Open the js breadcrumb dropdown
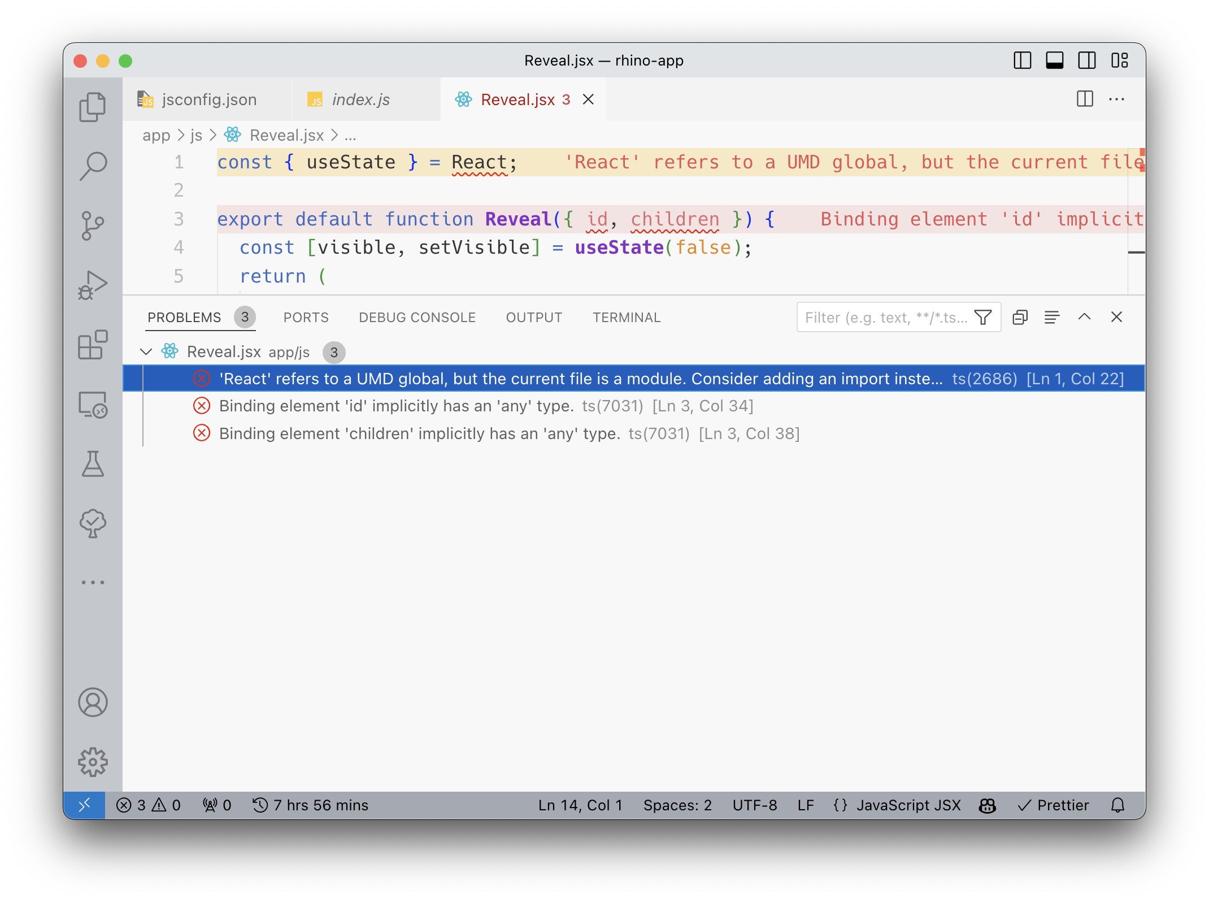1209x903 pixels. tap(196, 136)
